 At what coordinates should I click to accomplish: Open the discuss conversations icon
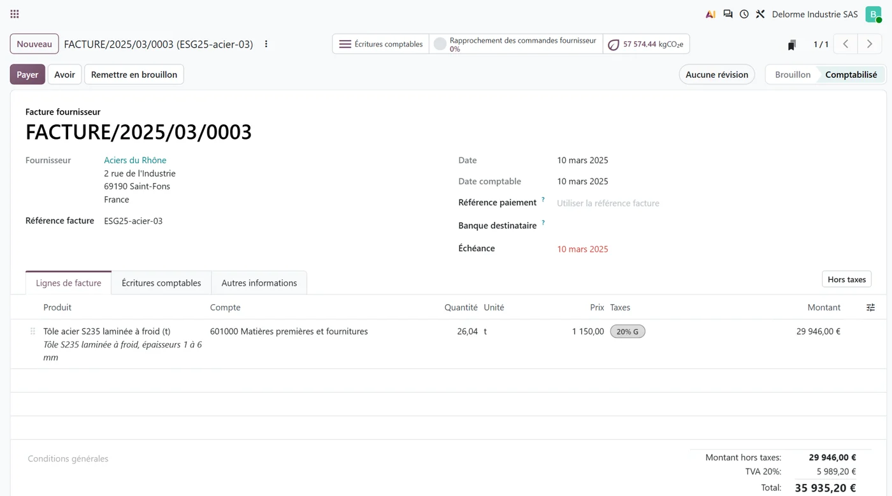(x=728, y=14)
